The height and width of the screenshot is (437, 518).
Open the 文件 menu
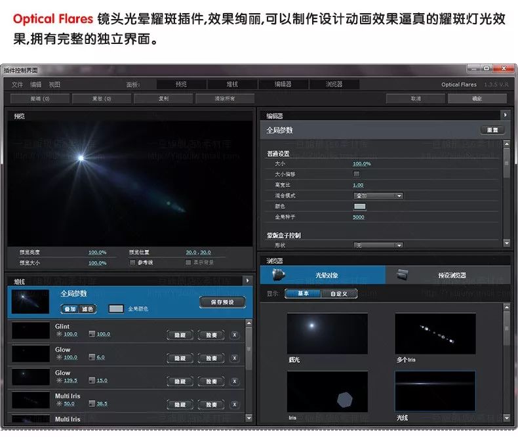click(x=17, y=85)
